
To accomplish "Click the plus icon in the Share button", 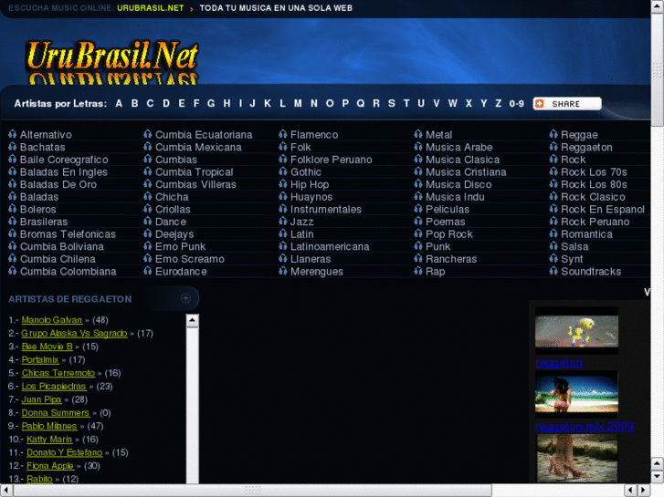I will (540, 104).
